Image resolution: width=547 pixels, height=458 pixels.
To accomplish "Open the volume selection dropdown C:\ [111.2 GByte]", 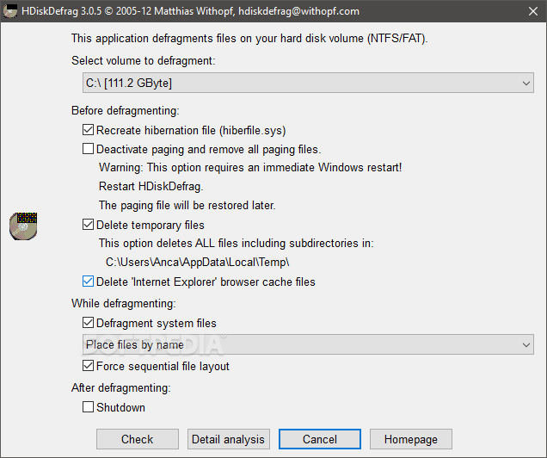I will 308,83.
